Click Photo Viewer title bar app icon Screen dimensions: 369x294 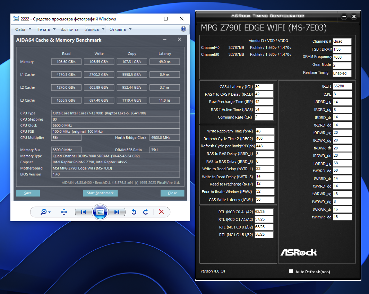click(x=16, y=19)
